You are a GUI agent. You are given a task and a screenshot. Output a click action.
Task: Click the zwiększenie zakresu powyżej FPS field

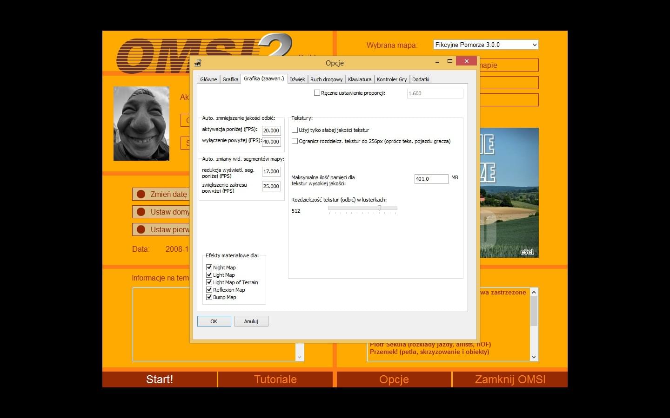point(271,186)
